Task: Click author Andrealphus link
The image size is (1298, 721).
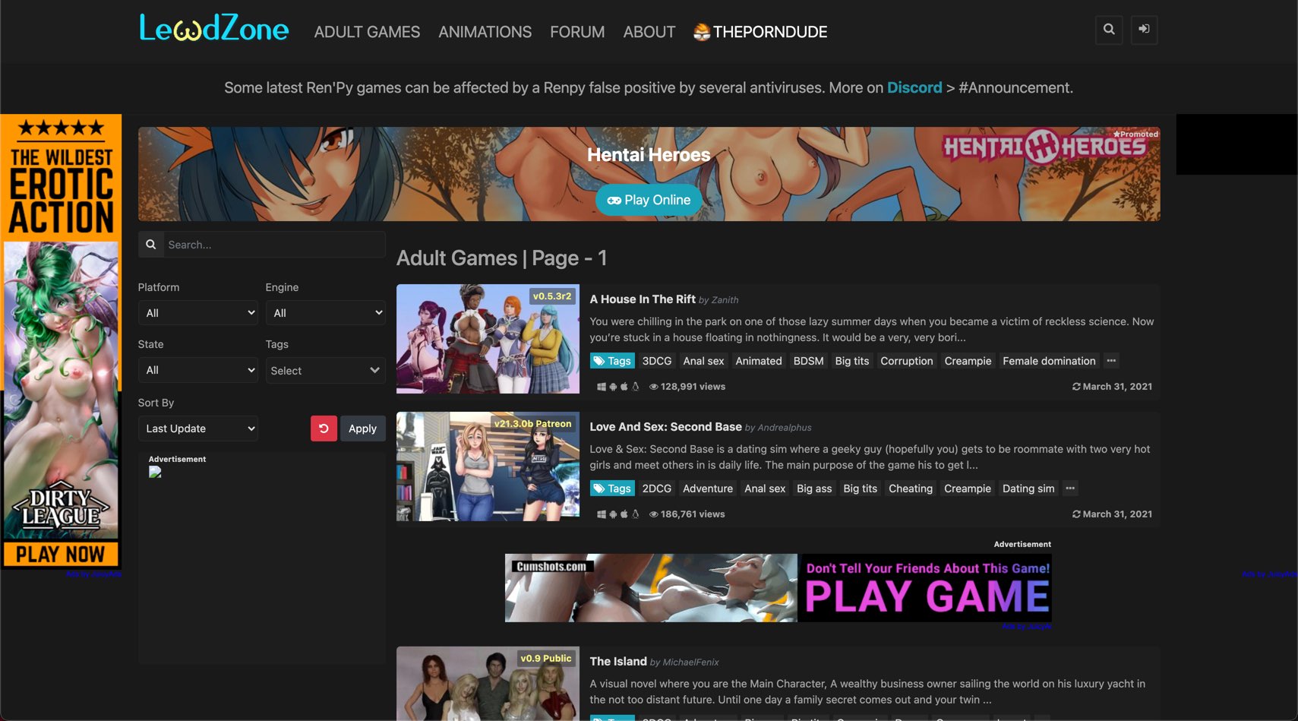Action: (784, 428)
